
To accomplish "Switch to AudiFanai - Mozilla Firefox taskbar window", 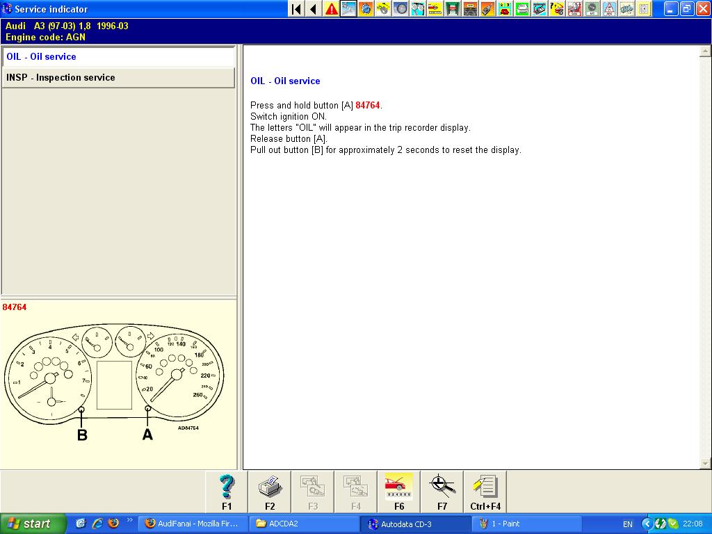I will point(193,524).
